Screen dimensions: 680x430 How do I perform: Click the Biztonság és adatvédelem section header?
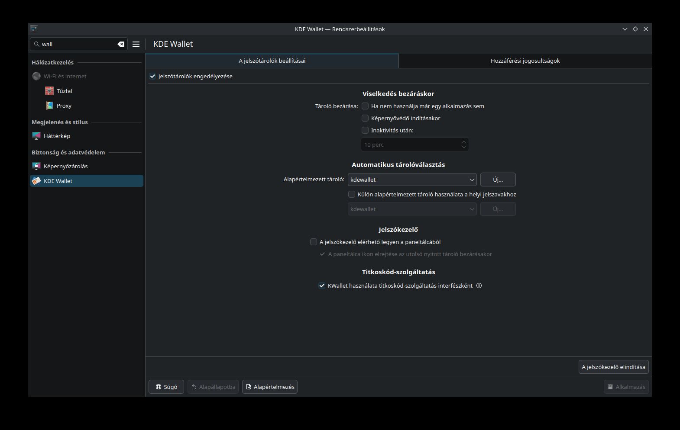[68, 152]
